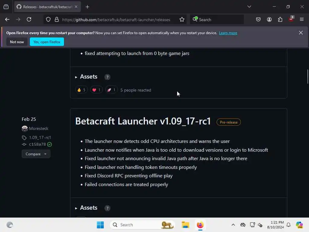Open the Firefox View icon in the tab bar
The image size is (309, 232).
6,7
